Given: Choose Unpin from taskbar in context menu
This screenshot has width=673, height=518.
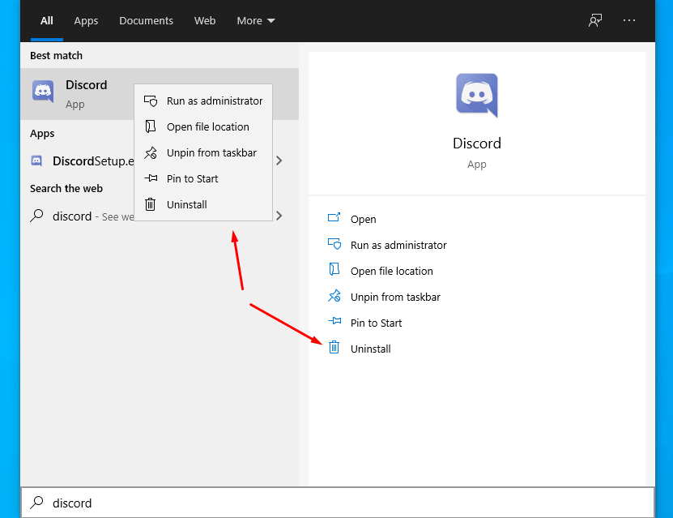Looking at the screenshot, I should [x=203, y=152].
